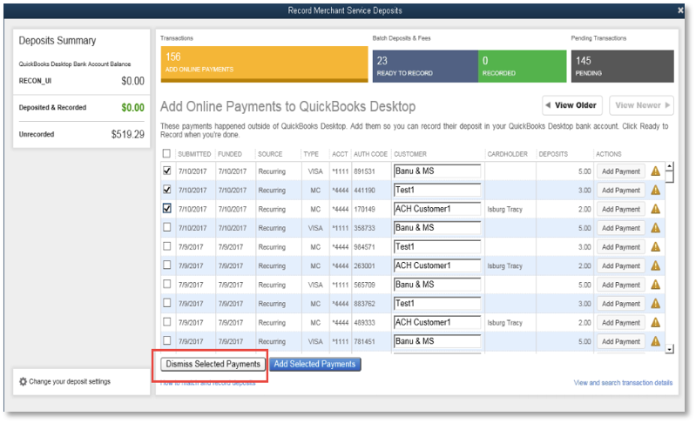Add Payment for auth code 489333
Viewport: 696px width, 423px height.
pos(620,323)
